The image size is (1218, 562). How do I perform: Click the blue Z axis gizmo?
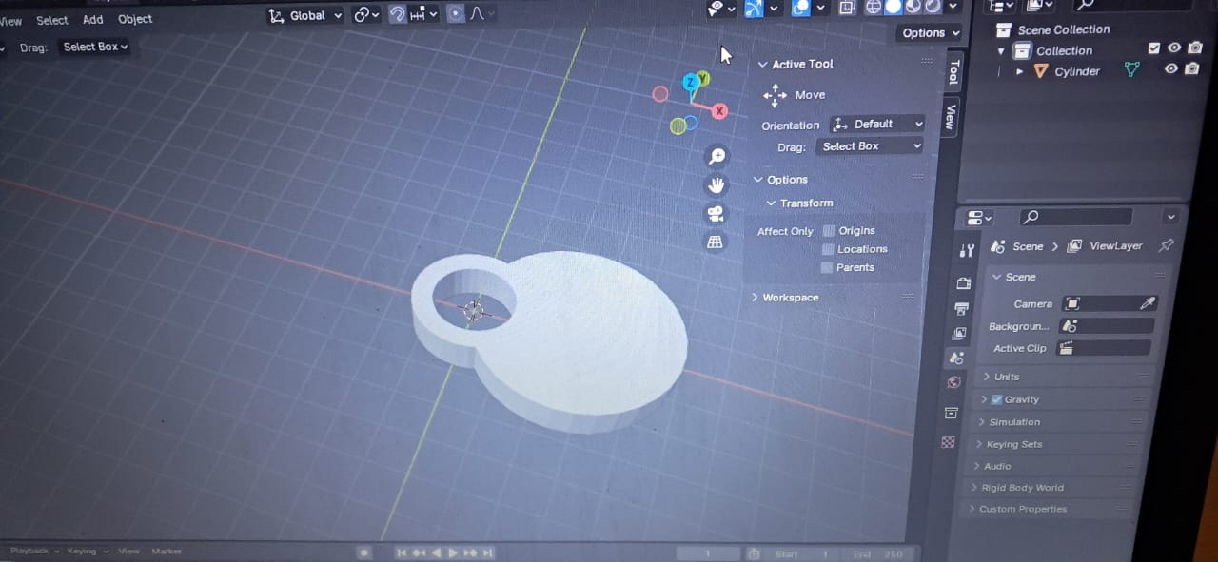point(691,83)
